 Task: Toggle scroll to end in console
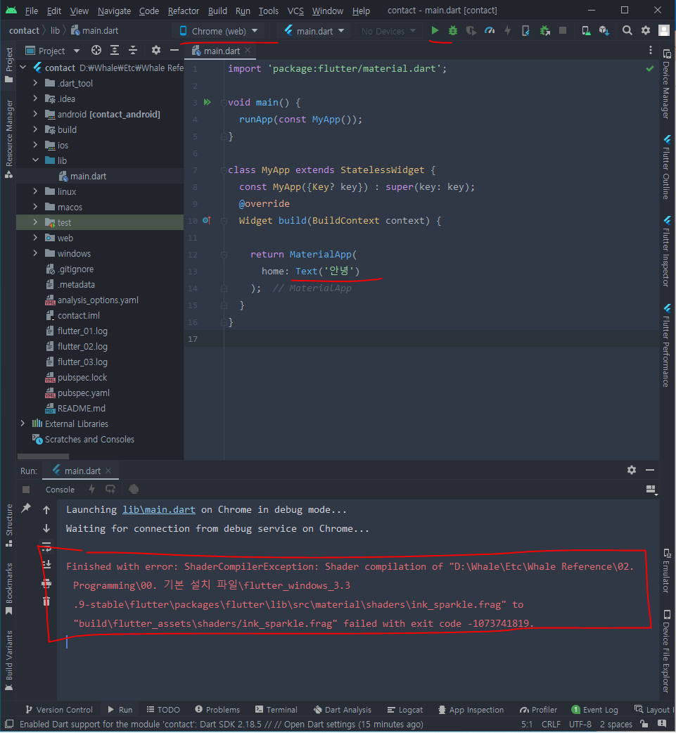point(46,565)
